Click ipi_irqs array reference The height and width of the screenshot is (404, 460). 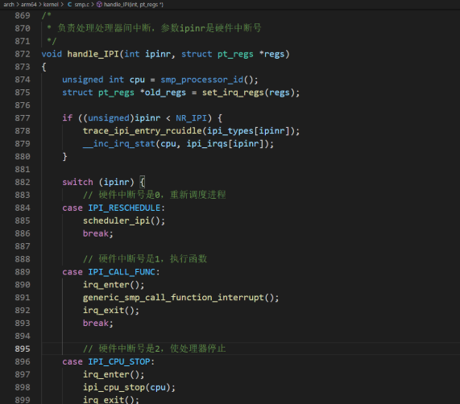207,143
